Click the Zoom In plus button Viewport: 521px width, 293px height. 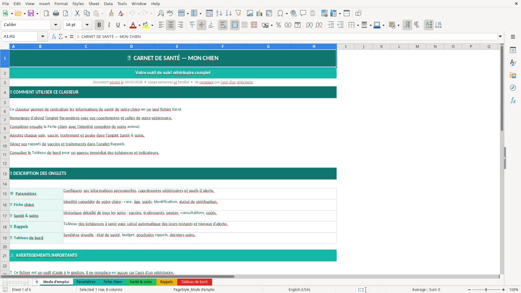click(x=504, y=290)
